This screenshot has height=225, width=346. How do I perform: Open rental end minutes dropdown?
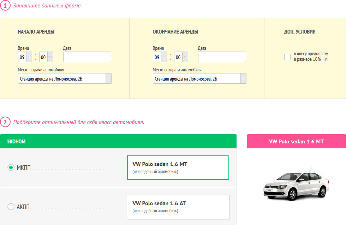click(x=181, y=57)
